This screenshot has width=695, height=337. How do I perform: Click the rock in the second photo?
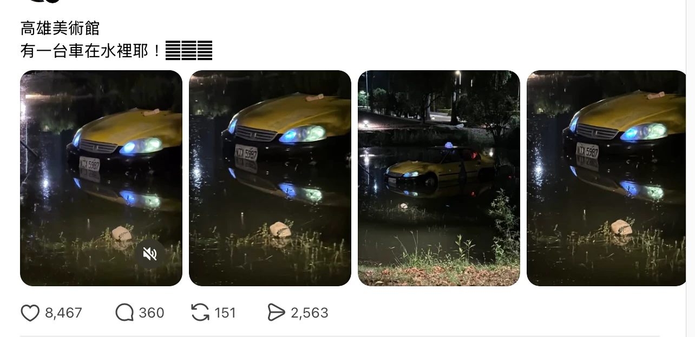click(280, 230)
